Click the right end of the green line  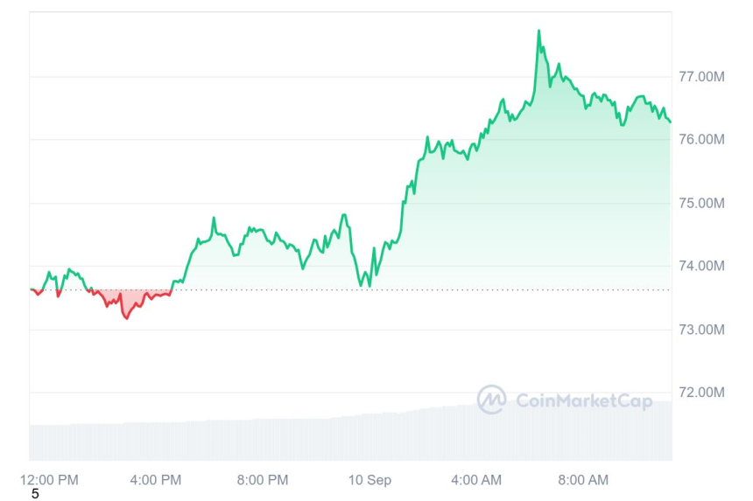(670, 122)
